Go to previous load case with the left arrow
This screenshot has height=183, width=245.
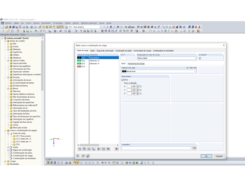point(104,27)
